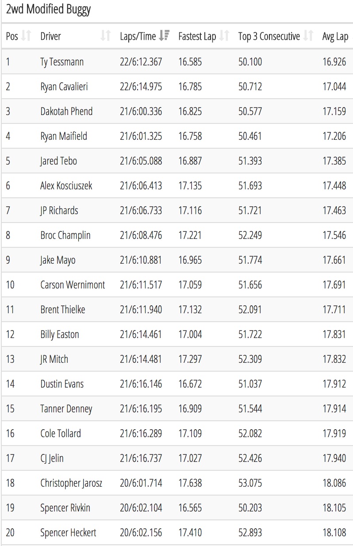Select the Fastest Lap header text
353x546 pixels.
coord(197,36)
